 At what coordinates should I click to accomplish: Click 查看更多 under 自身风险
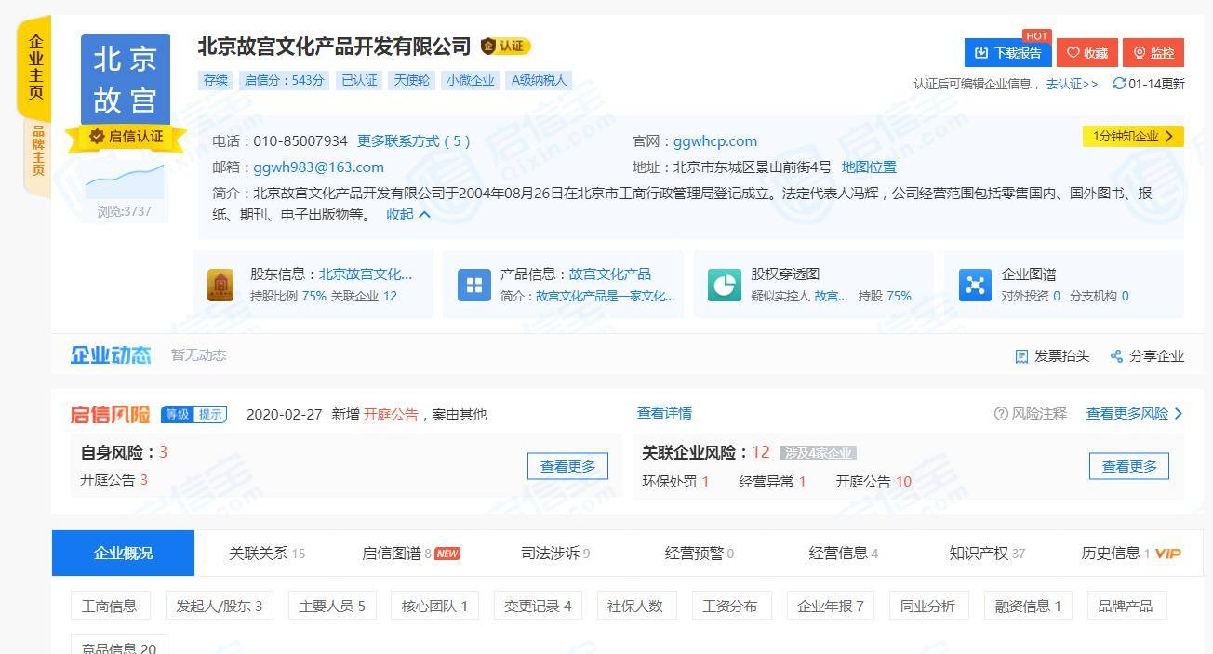click(x=567, y=466)
